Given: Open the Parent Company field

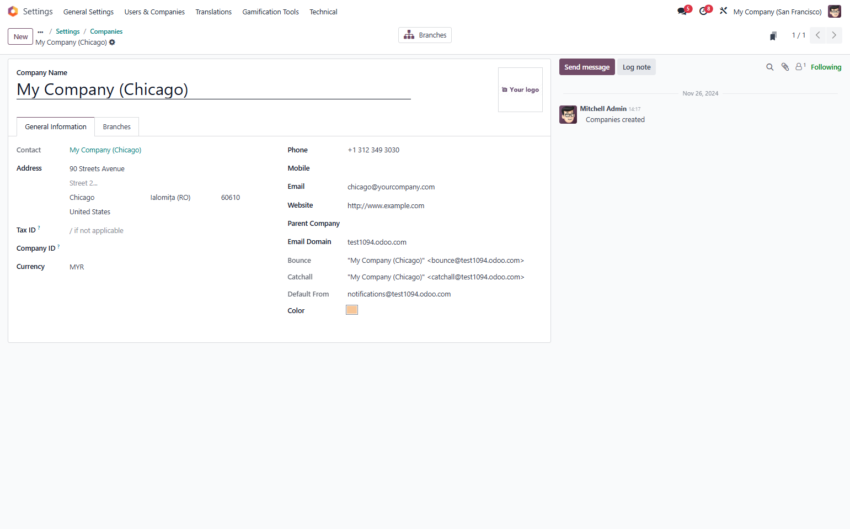Looking at the screenshot, I should tap(444, 224).
